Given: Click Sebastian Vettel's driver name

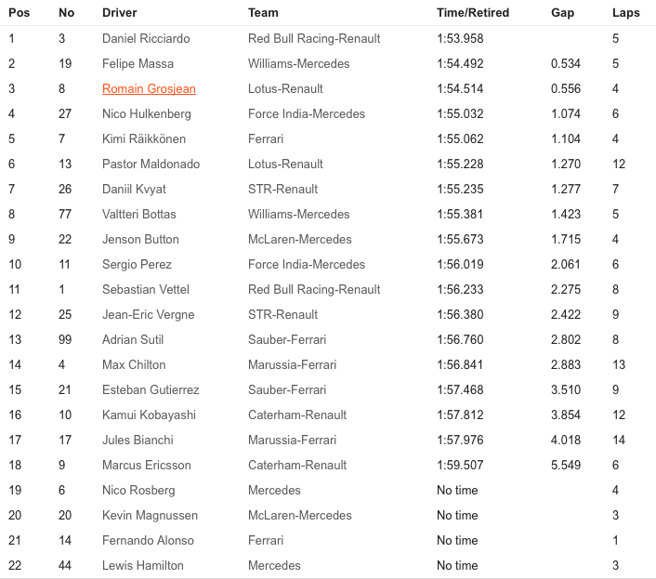Looking at the screenshot, I should [147, 289].
